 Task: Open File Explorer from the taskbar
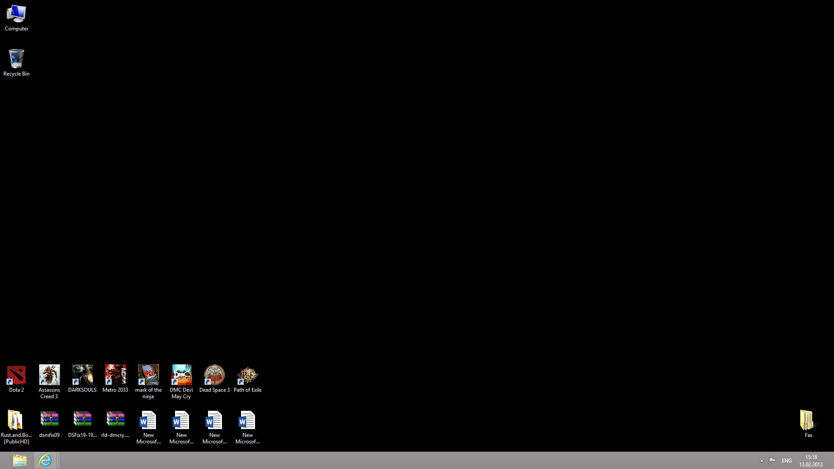20,460
